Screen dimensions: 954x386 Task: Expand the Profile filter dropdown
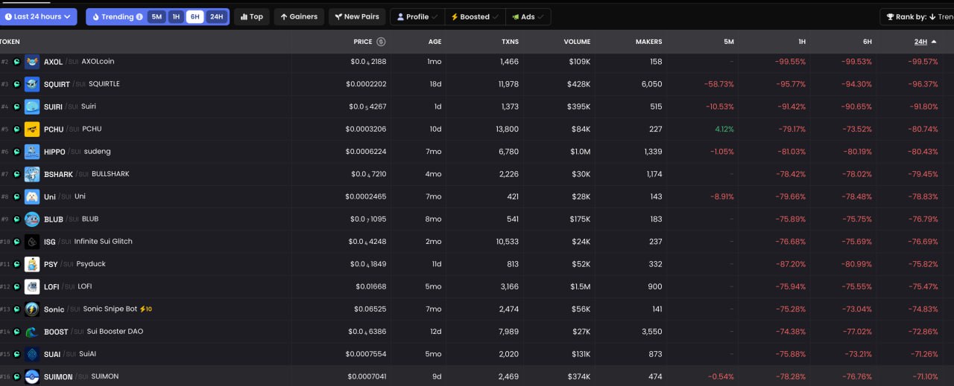pos(417,16)
